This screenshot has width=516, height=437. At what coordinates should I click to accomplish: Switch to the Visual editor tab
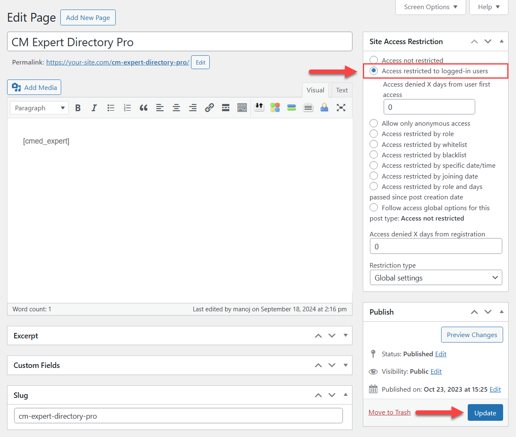(x=315, y=90)
